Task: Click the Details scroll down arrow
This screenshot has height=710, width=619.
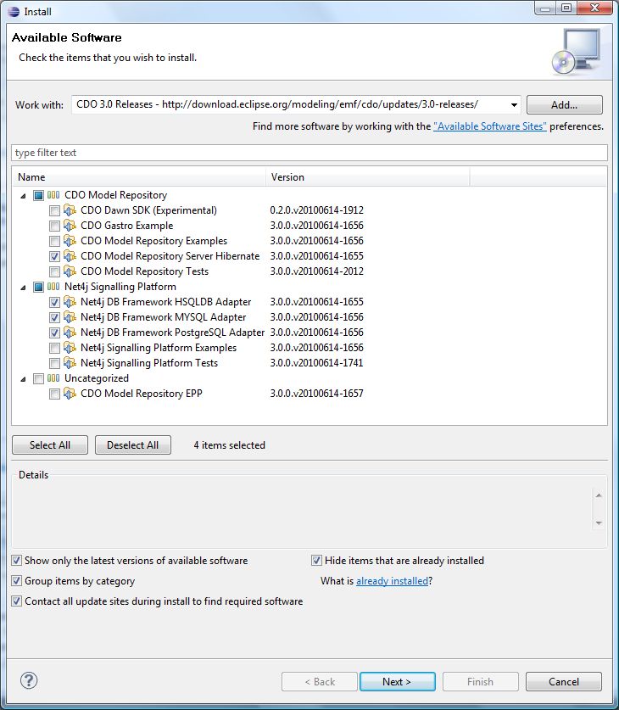Action: coord(599,523)
